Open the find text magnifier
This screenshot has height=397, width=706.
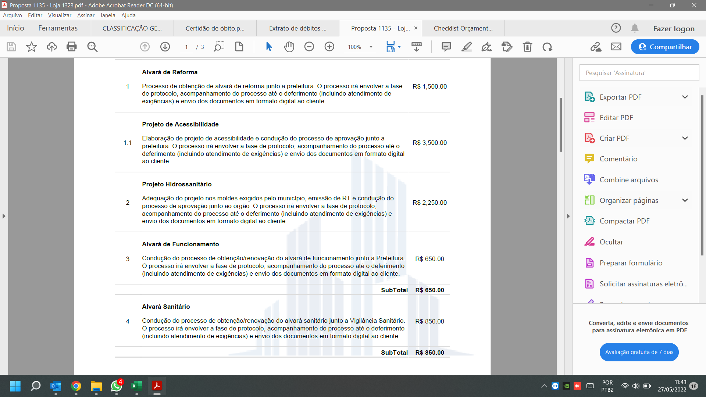coord(92,47)
